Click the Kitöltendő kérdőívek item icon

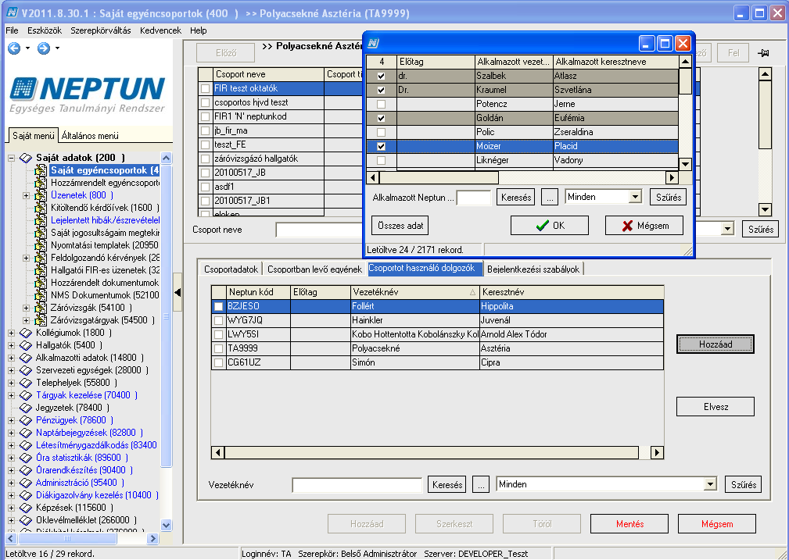(41, 208)
